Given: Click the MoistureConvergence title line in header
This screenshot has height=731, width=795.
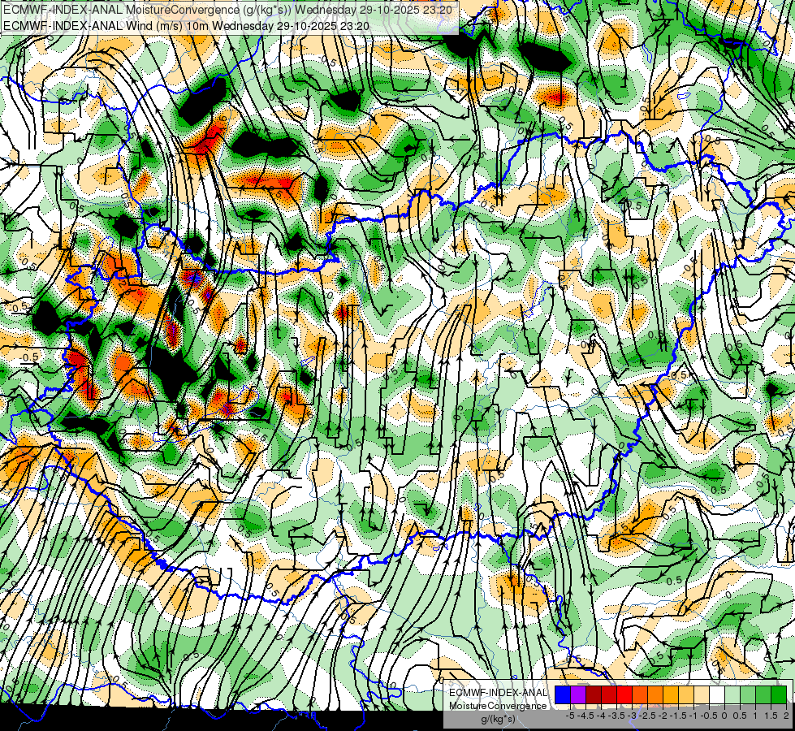Looking at the screenshot, I should pos(227,10).
